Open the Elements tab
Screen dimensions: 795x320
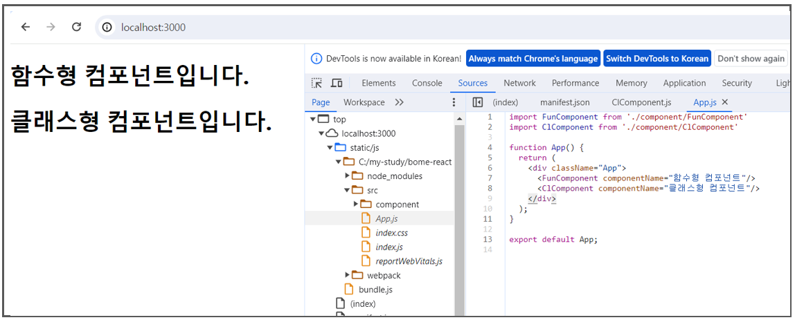[379, 83]
